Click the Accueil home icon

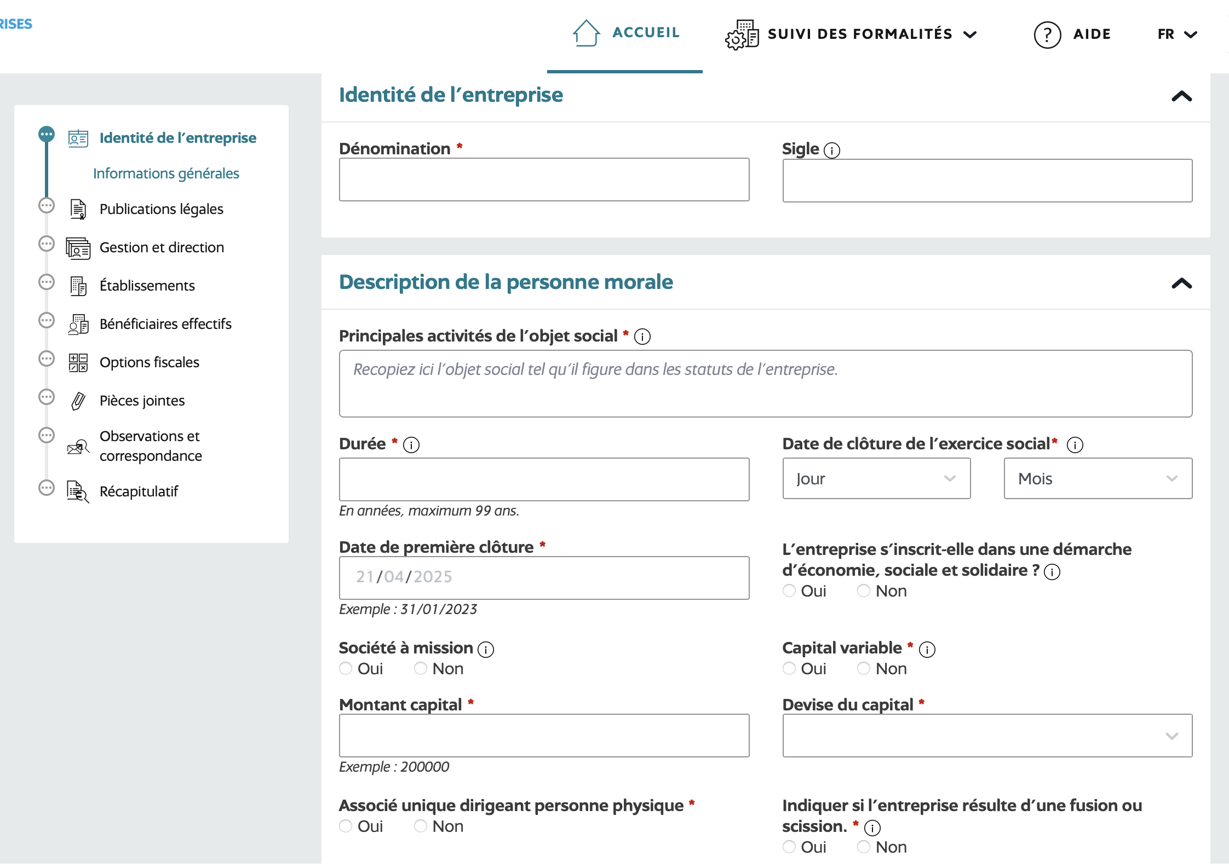point(586,33)
